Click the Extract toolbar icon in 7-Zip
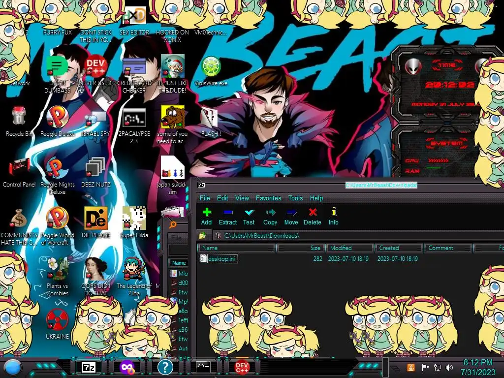 pyautogui.click(x=227, y=217)
